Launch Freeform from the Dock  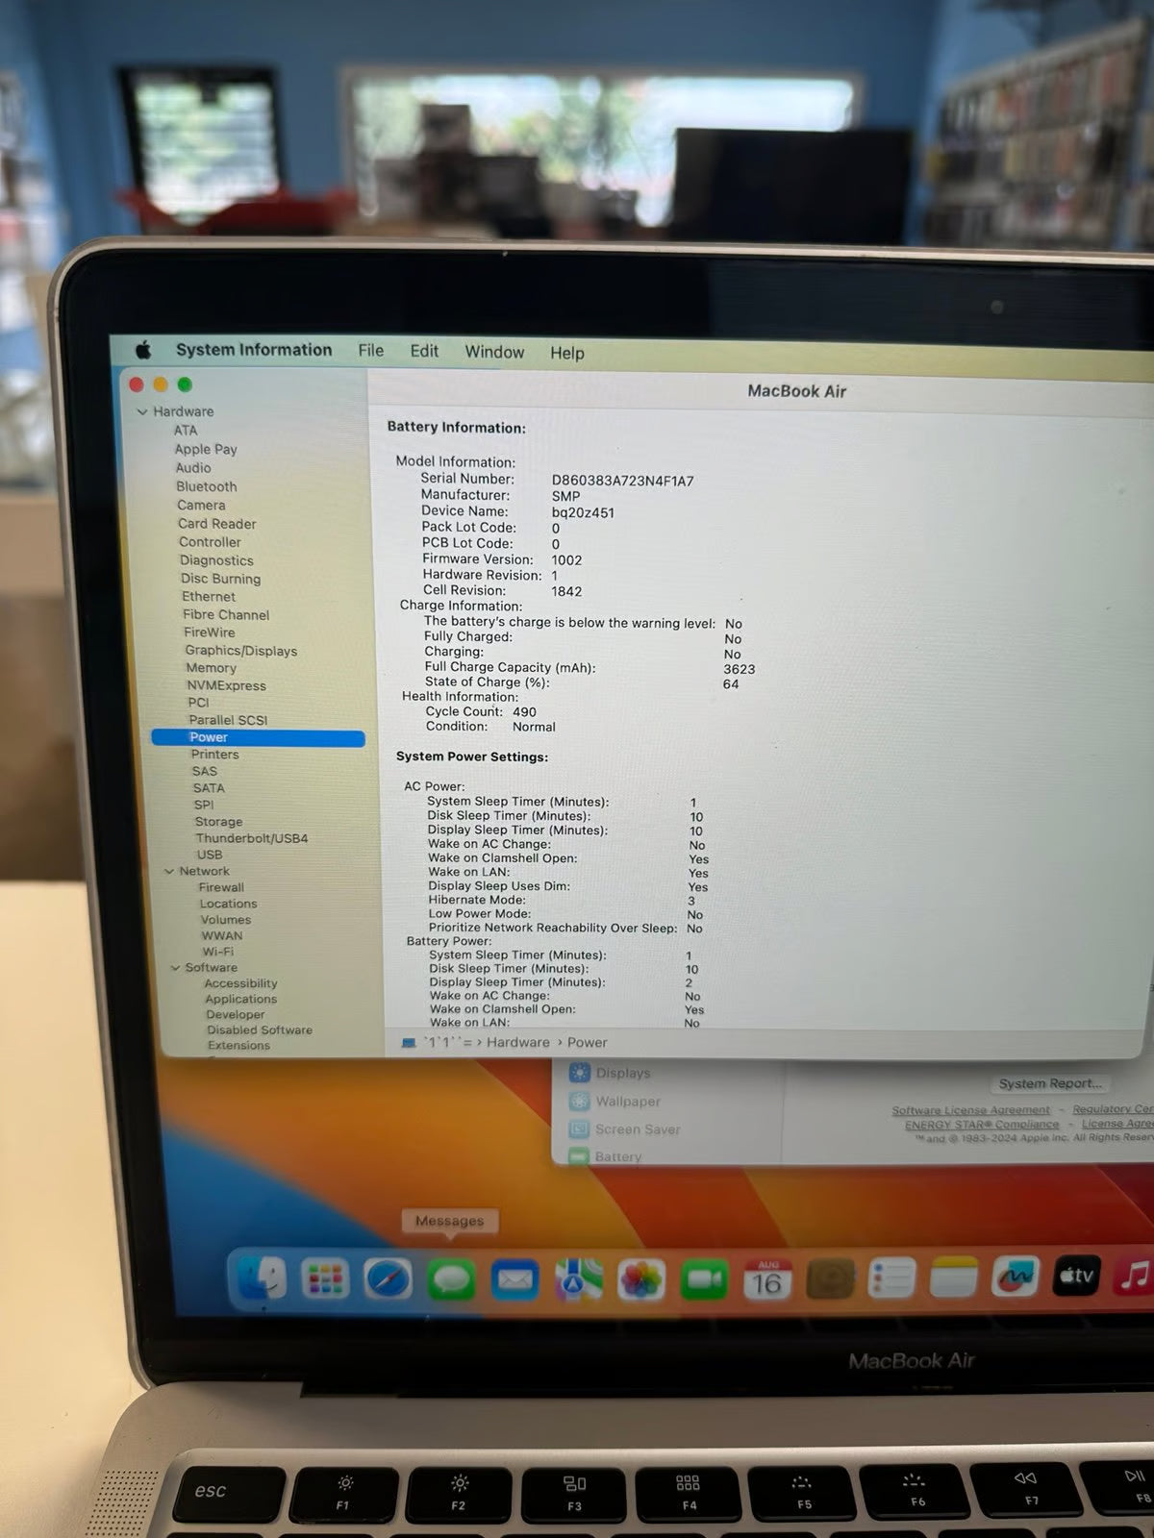pyautogui.click(x=1016, y=1277)
